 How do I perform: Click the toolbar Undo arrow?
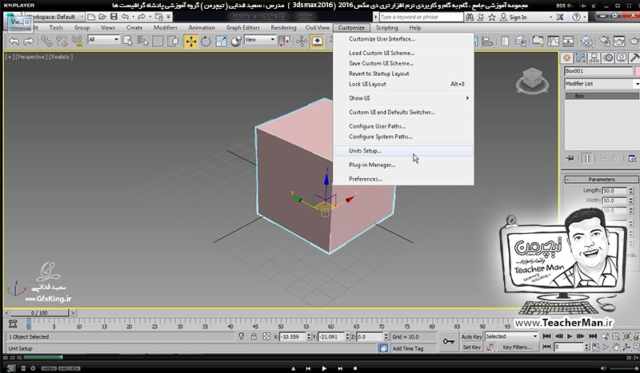[14, 42]
